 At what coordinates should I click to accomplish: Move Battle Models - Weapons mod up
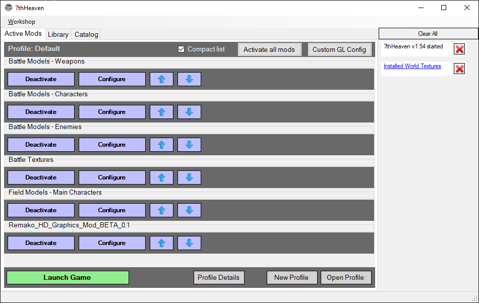(162, 79)
